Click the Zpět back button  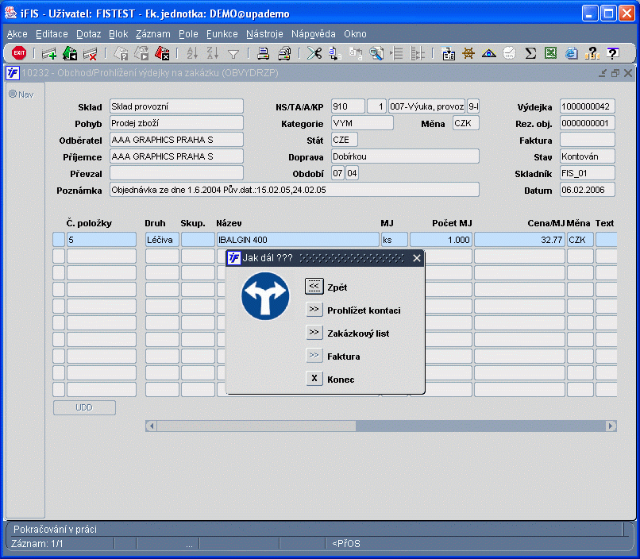coord(314,287)
